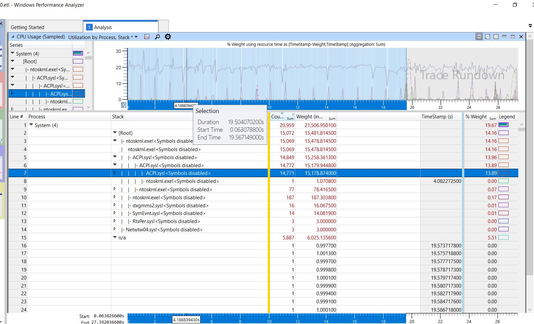Expand the SymEvnt.sys stack row
This screenshot has width=534, height=324.
(115, 213)
